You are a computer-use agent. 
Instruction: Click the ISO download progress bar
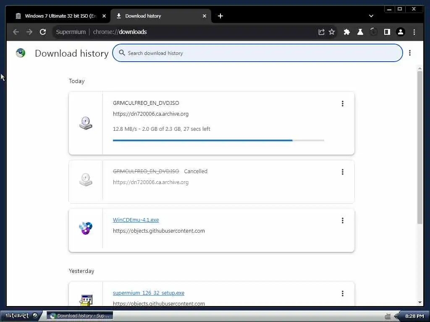pyautogui.click(x=218, y=140)
